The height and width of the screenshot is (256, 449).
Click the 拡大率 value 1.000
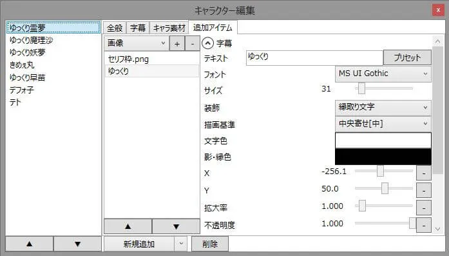pos(332,206)
